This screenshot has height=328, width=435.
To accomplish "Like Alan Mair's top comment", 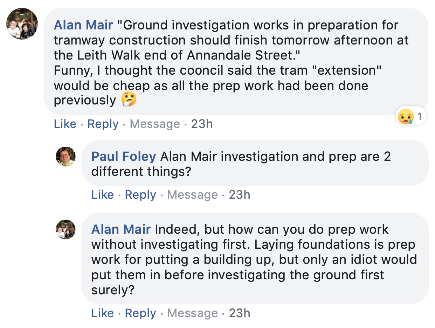I will click(65, 124).
